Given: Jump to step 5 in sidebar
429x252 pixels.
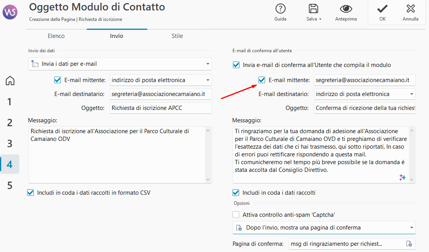Looking at the screenshot, I should (10, 185).
